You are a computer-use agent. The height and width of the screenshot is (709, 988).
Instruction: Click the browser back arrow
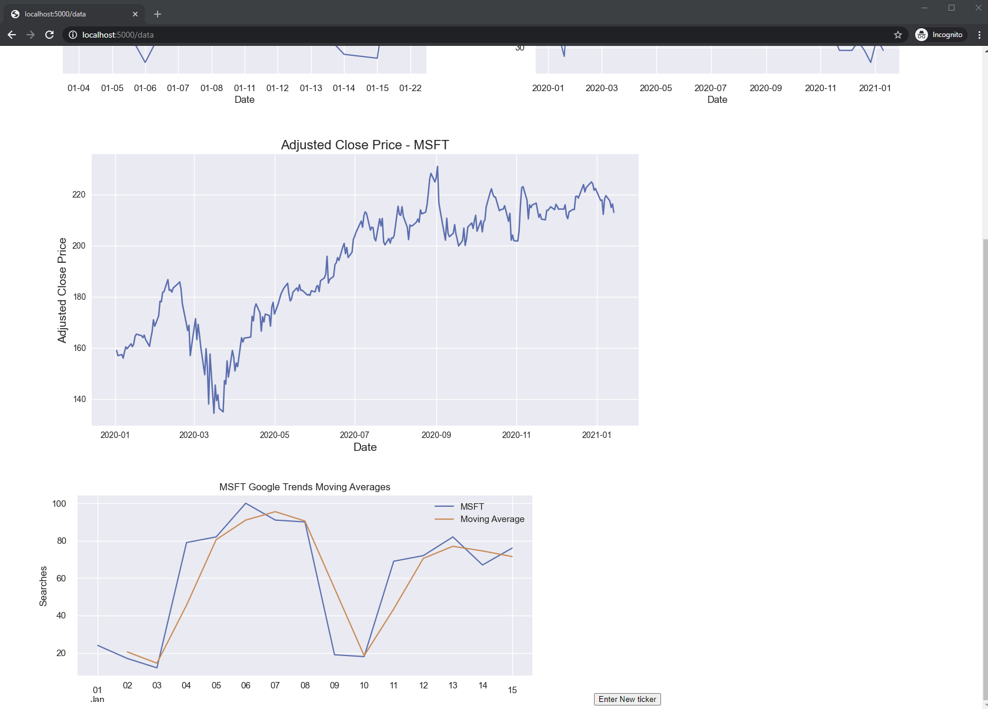point(12,35)
